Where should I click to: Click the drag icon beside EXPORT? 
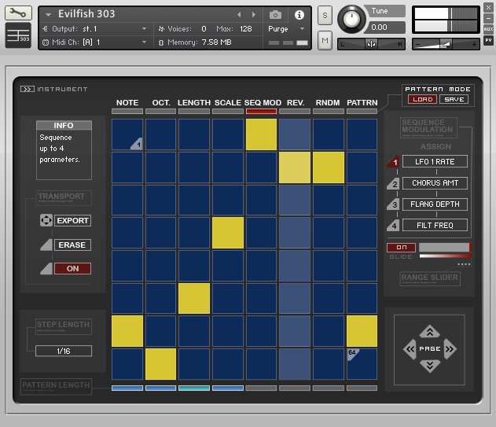click(46, 221)
